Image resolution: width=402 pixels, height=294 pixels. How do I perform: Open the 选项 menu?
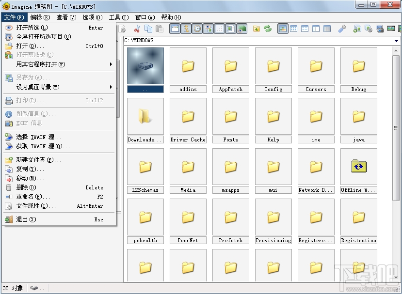(x=93, y=17)
